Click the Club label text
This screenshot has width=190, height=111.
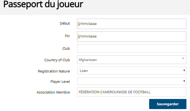tap(66, 48)
